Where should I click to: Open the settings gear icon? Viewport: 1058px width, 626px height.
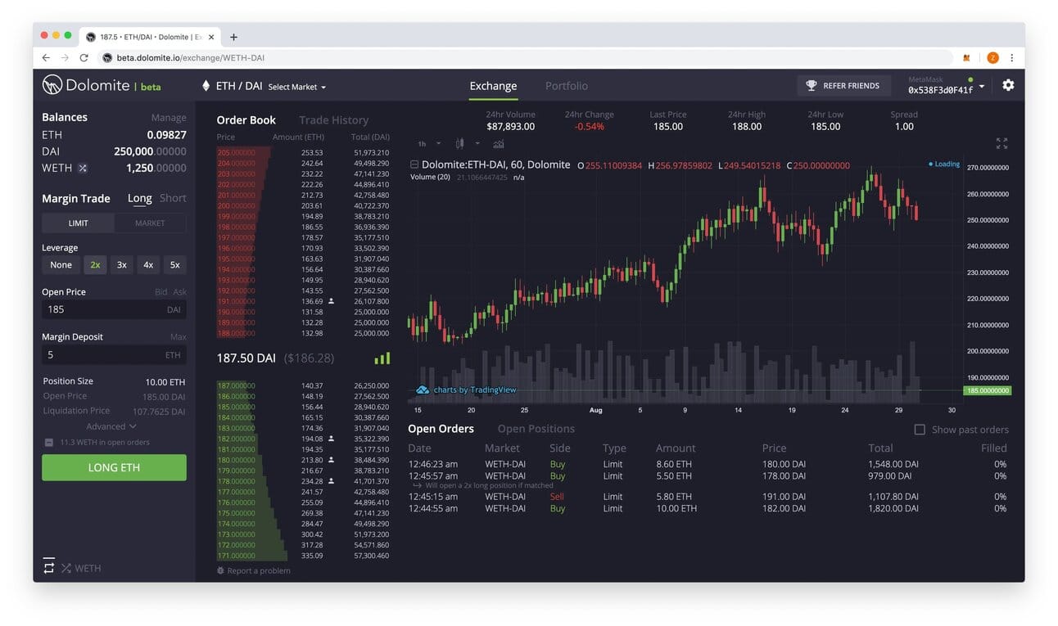[1008, 85]
